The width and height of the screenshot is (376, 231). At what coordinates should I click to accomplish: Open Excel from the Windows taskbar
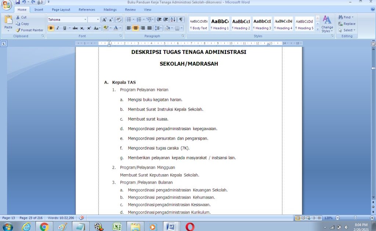[x=117, y=227]
